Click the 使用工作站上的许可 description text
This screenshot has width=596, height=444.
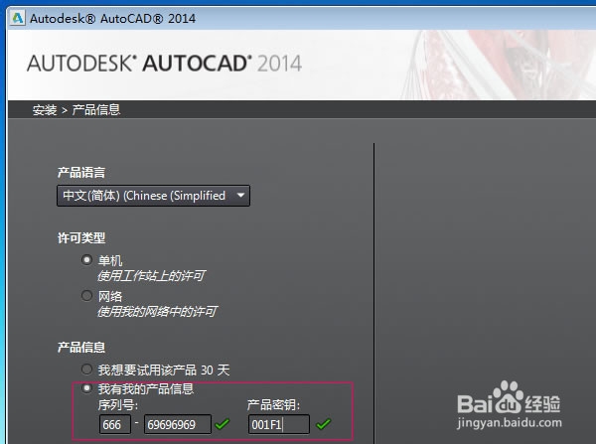151,275
